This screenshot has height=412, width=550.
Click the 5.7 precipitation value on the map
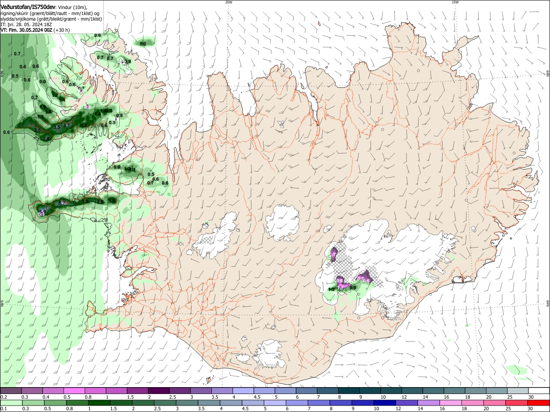point(62,203)
